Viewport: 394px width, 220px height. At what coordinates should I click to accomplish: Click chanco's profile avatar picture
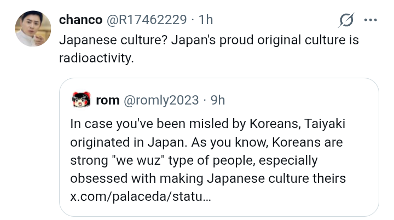pyautogui.click(x=33, y=28)
